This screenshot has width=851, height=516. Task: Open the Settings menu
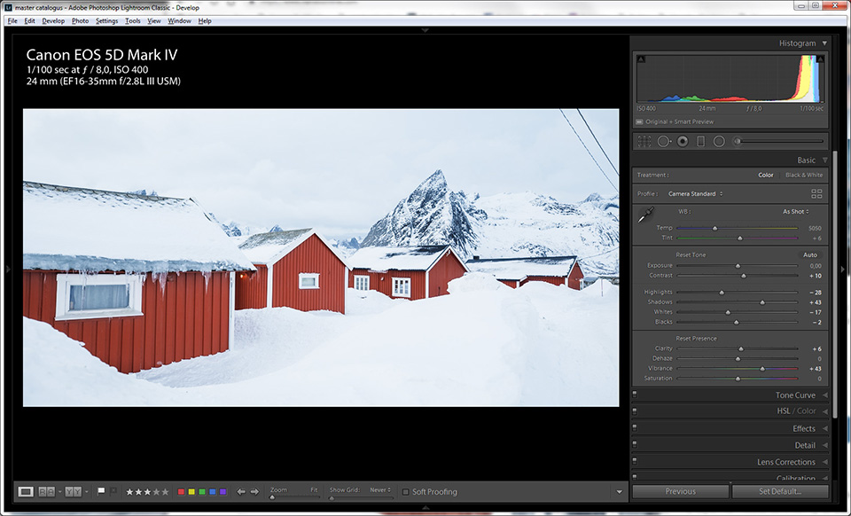tap(107, 20)
